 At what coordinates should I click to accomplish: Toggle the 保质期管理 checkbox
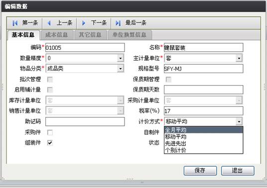tap(168, 80)
